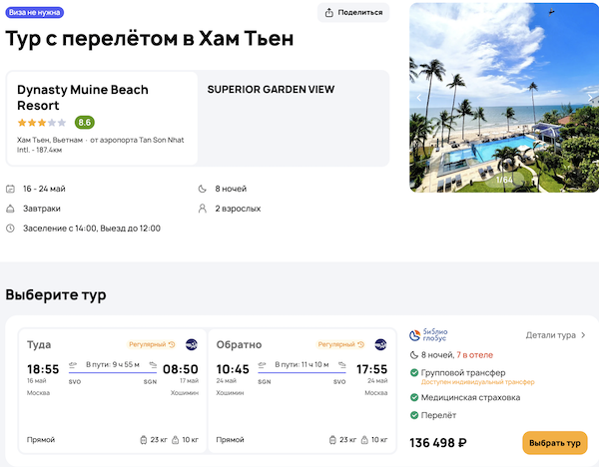Click the airline logo in the Туда card

(x=192, y=344)
